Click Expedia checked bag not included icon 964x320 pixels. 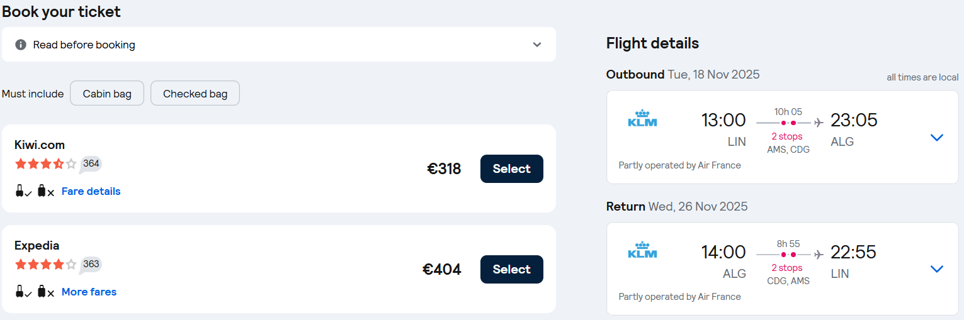point(45,292)
